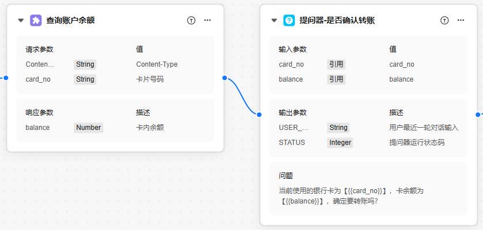
Task: Click the T icon on 查询账户余额 node
Action: (x=191, y=20)
